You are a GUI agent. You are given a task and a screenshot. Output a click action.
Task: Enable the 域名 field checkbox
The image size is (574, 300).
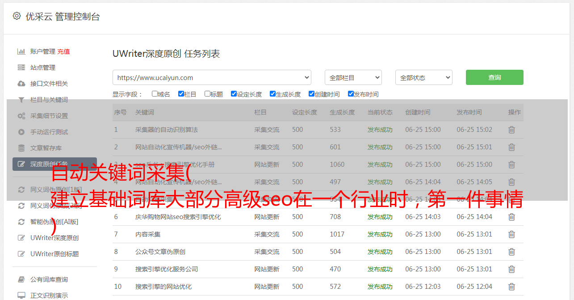155,94
